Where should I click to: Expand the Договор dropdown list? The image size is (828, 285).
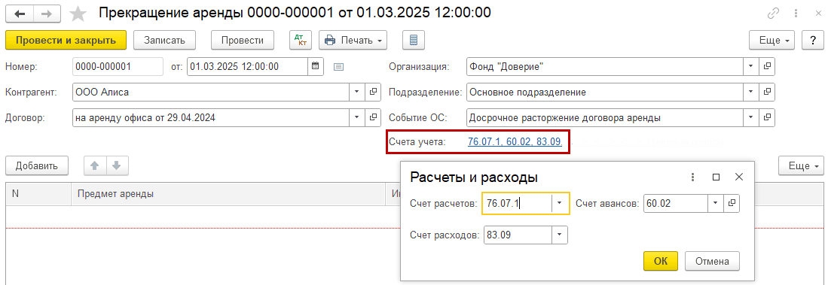[358, 117]
